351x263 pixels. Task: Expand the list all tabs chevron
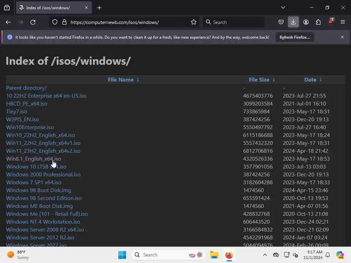click(283, 8)
